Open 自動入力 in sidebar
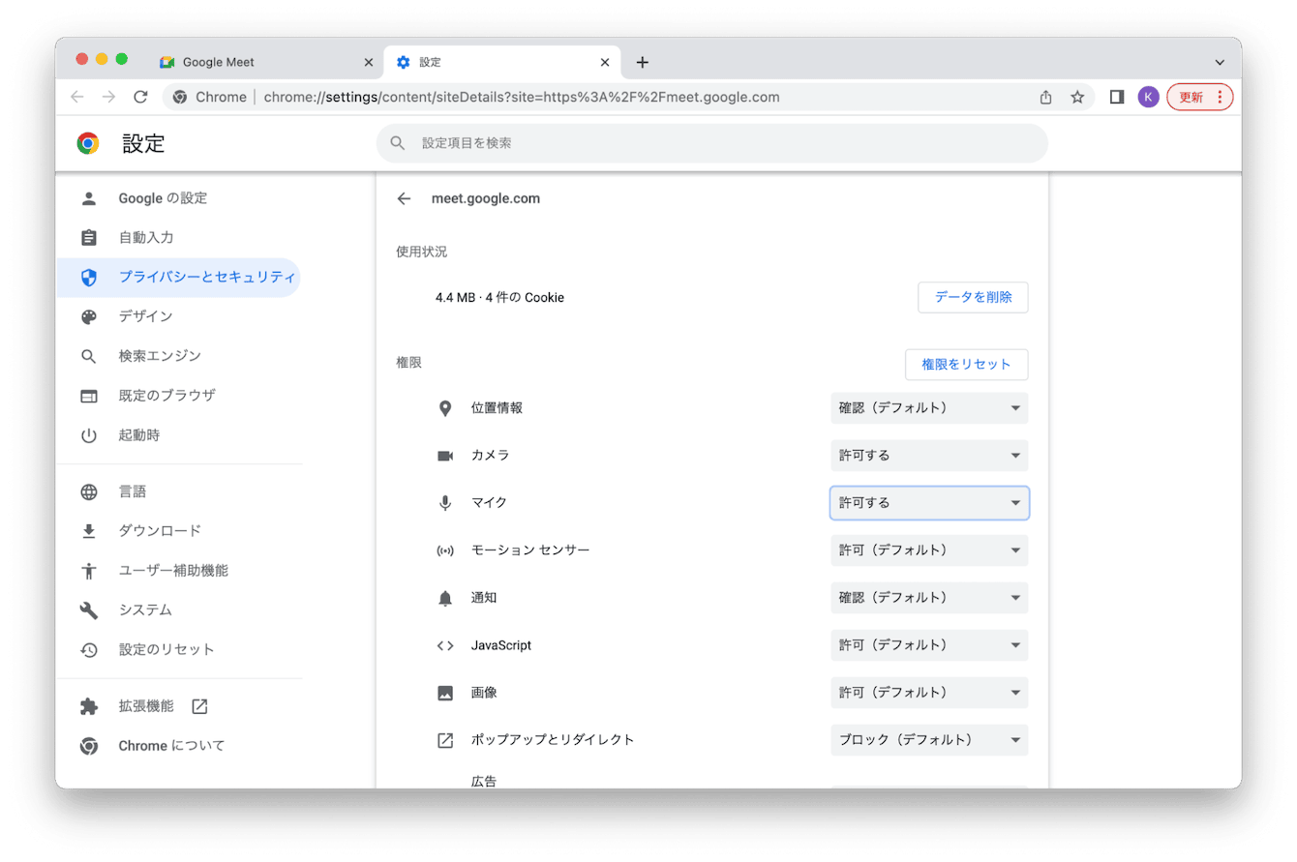This screenshot has height=862, width=1297. (x=179, y=238)
